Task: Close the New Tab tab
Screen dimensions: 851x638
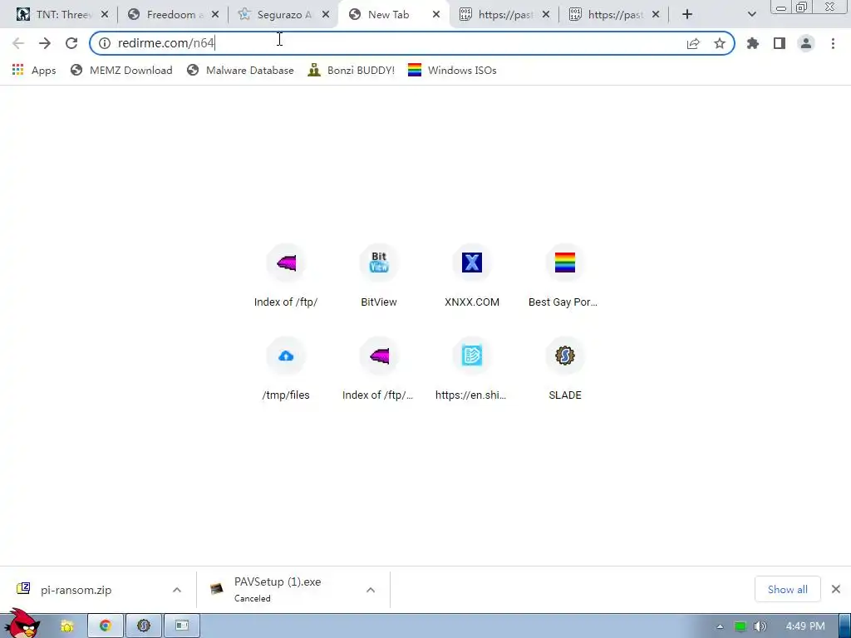Action: (436, 15)
